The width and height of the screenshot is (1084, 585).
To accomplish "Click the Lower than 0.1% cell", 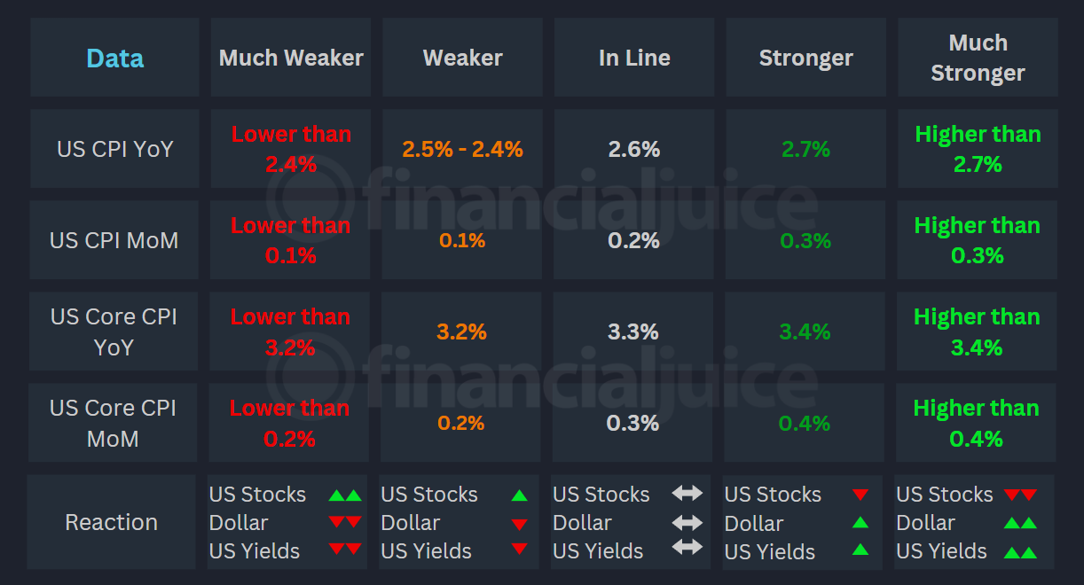I will tap(290, 240).
